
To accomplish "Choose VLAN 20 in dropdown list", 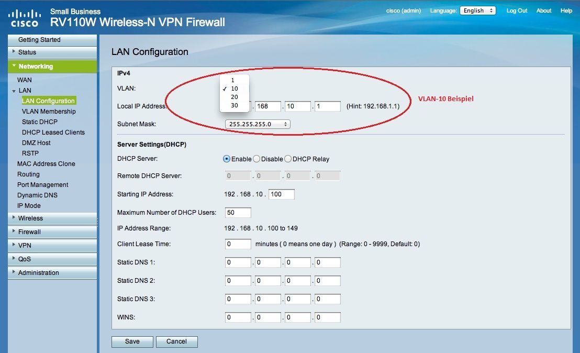I will click(235, 97).
